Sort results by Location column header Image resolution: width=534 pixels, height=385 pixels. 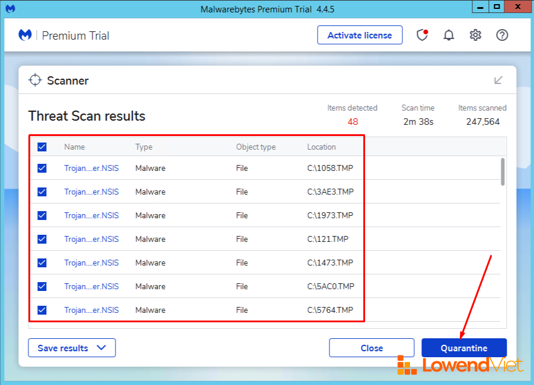click(x=321, y=147)
